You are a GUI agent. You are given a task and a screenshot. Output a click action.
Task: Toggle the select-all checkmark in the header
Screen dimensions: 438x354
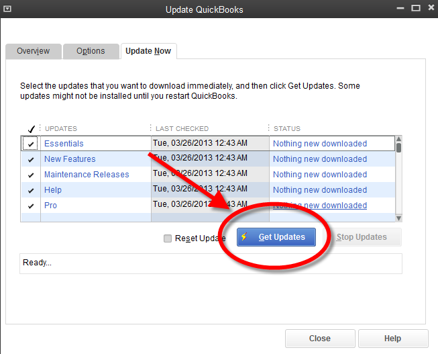click(x=31, y=129)
